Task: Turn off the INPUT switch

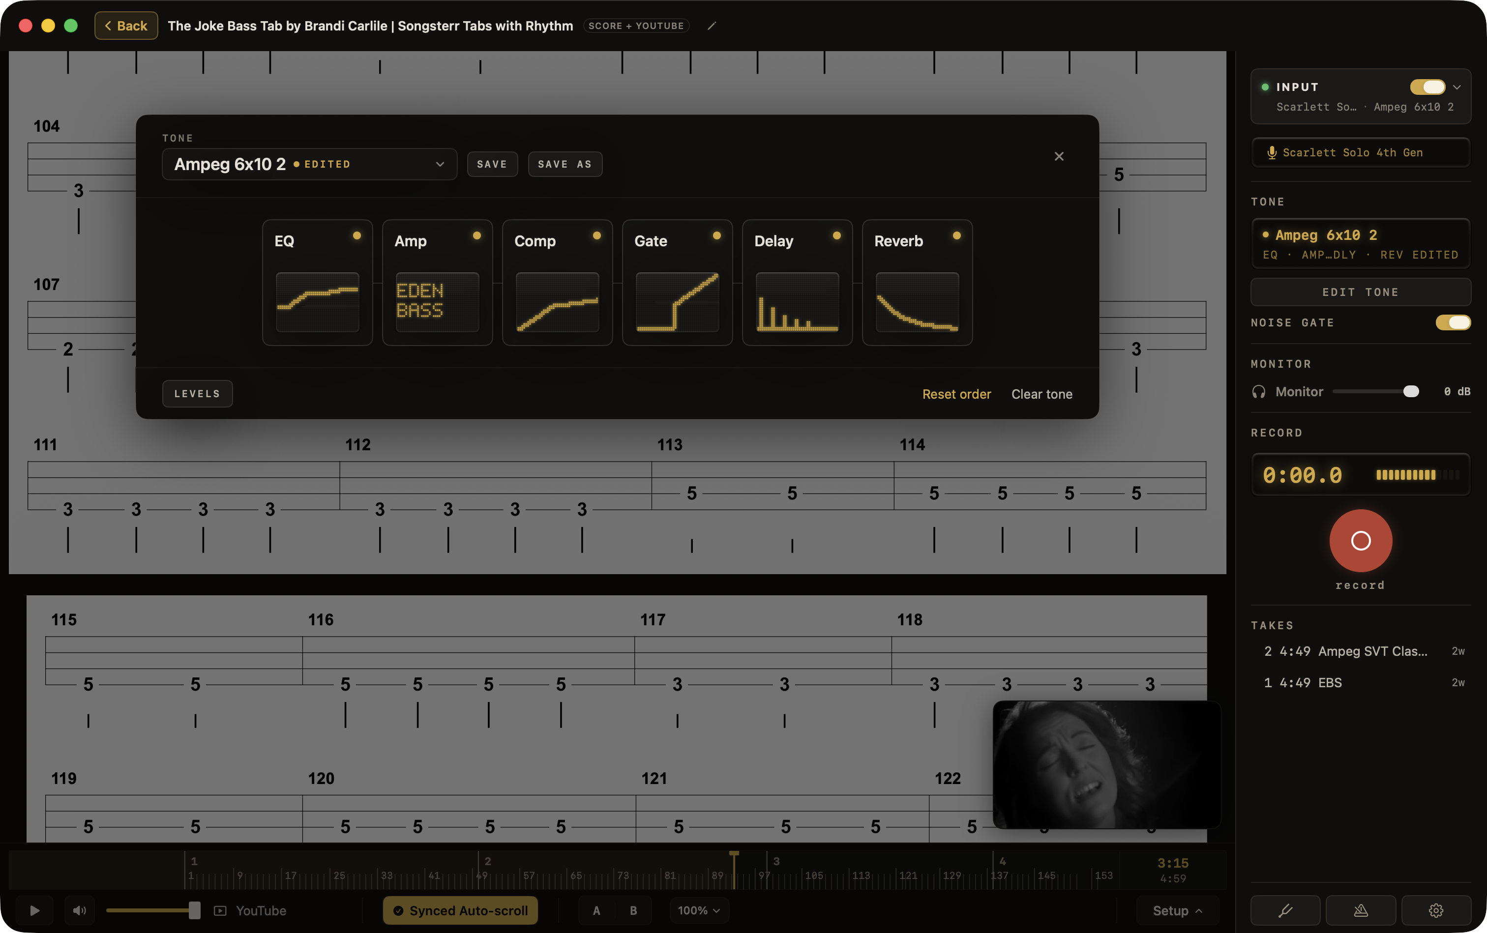Action: pos(1428,87)
